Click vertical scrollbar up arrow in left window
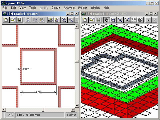 77,27
